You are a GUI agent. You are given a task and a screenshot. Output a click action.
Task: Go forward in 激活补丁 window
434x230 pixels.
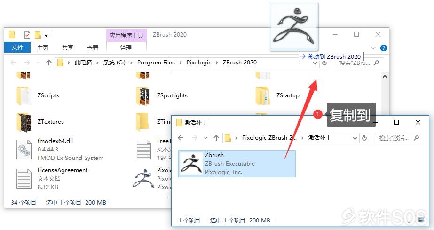[x=195, y=138]
